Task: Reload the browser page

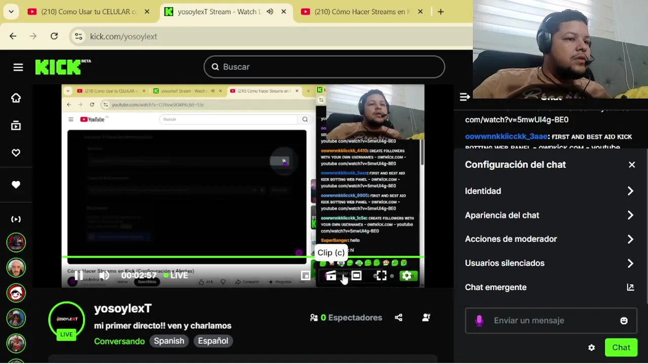Action: [x=54, y=36]
